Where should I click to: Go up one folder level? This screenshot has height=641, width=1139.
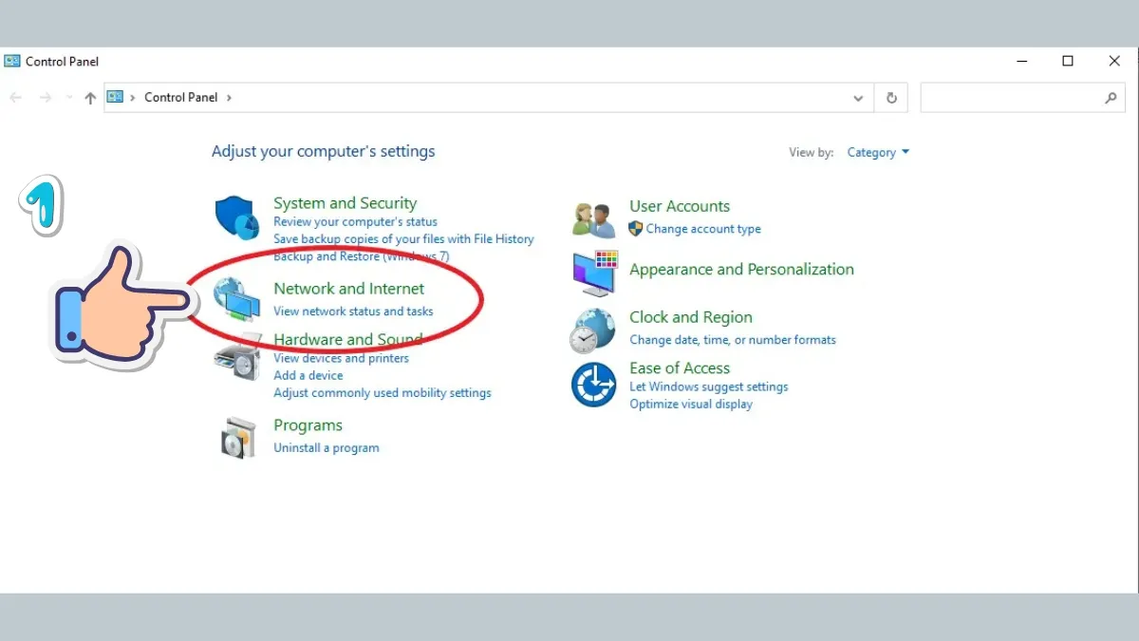click(90, 98)
